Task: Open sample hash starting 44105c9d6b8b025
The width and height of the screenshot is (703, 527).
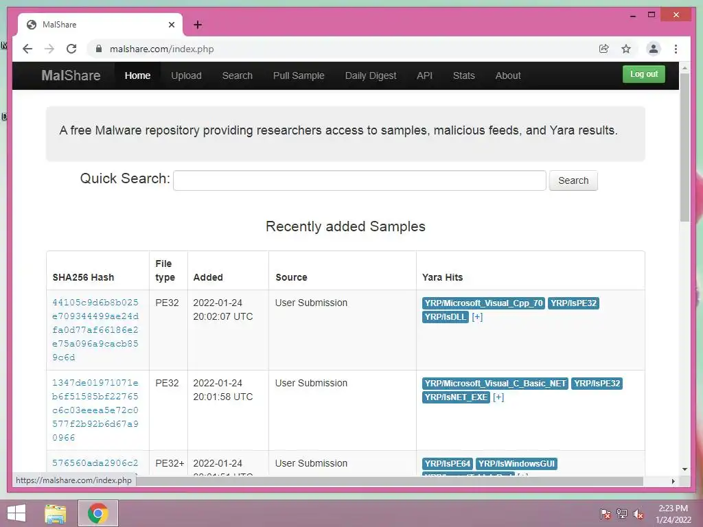Action: pos(95,330)
